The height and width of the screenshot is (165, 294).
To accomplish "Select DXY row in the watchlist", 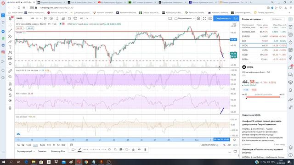I will pos(263,41).
